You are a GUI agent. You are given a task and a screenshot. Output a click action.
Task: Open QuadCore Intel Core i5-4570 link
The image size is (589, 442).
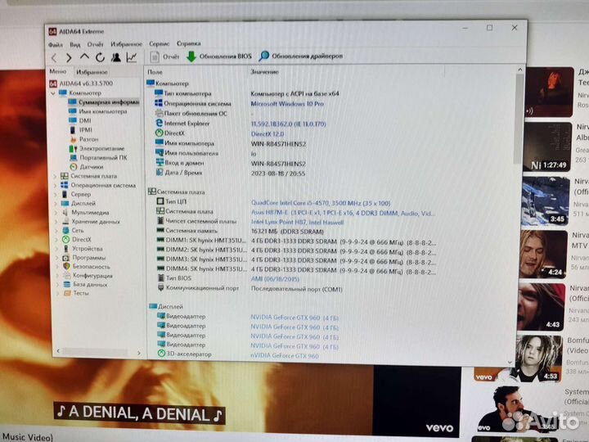tap(321, 203)
